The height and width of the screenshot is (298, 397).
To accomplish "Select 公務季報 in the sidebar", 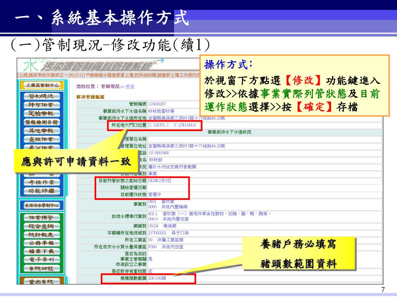I will click(42, 243).
